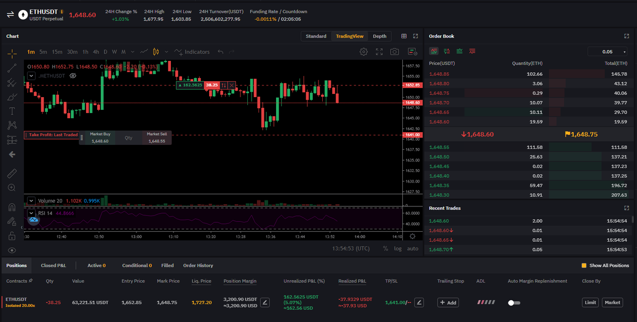Click the swap contract arrows beside ETHUSDT
The width and height of the screenshot is (637, 322).
(x=10, y=14)
